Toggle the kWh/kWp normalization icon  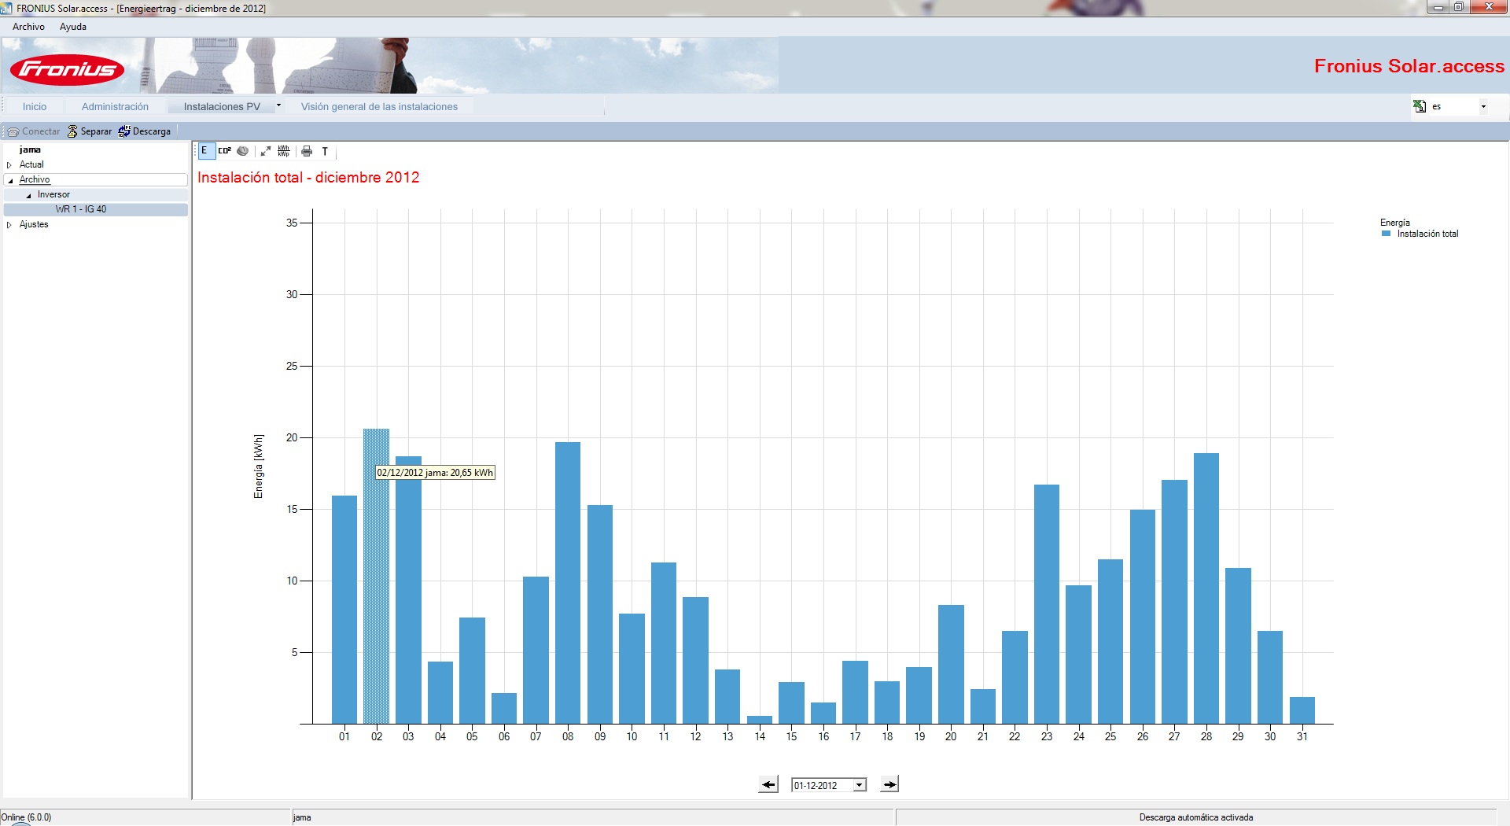[x=284, y=151]
